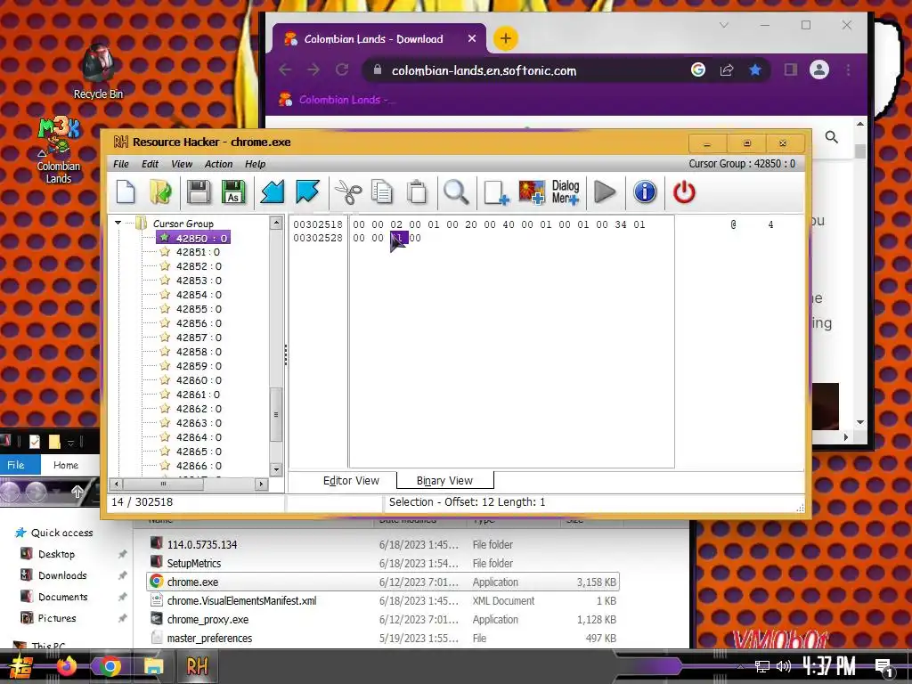Open a file with the folder icon

(x=160, y=192)
